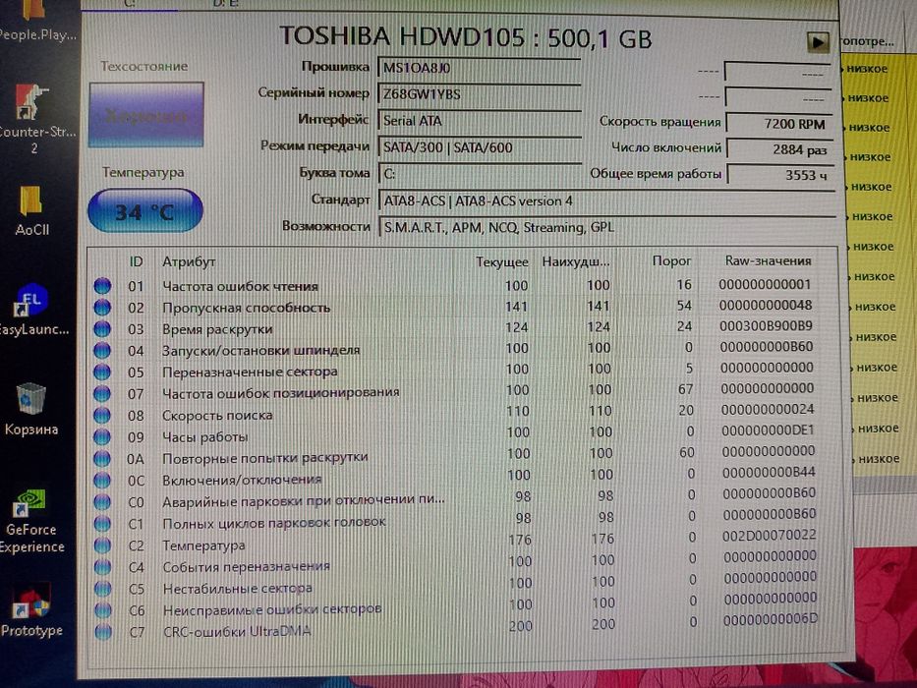Select raw value 000300B900B9

pos(766,325)
